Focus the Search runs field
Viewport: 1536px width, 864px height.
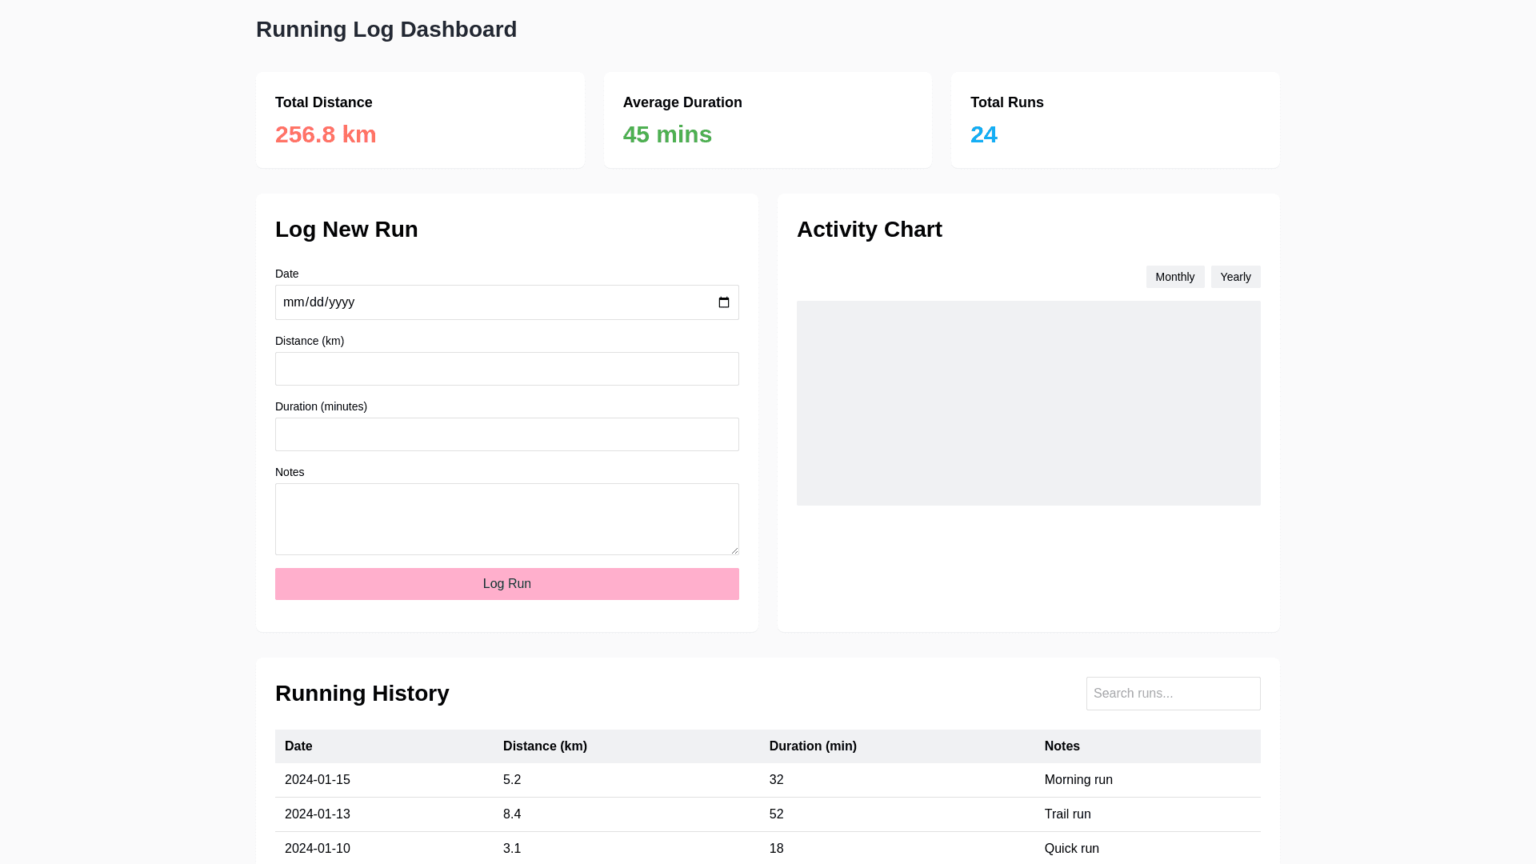click(x=1173, y=694)
